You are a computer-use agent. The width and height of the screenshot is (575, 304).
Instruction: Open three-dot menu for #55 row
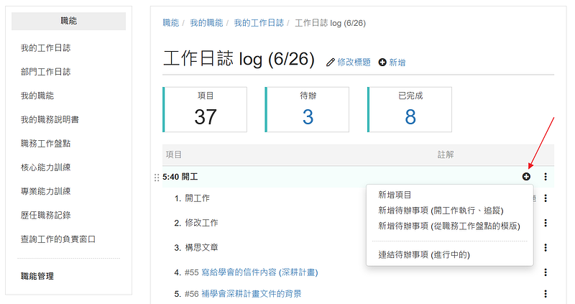pos(546,272)
